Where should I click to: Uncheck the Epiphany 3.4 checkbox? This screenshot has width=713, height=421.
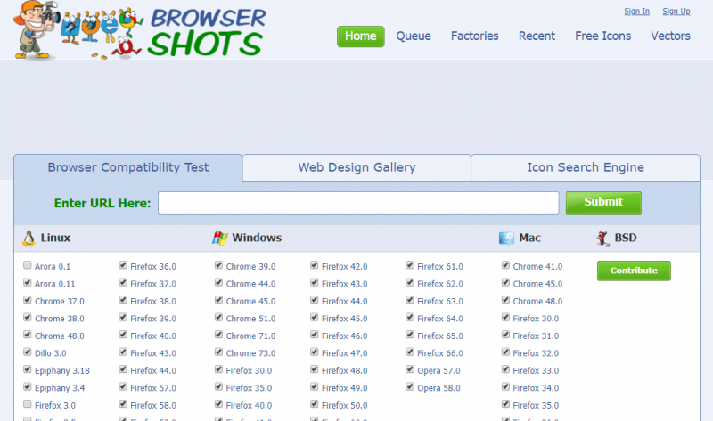(x=28, y=386)
